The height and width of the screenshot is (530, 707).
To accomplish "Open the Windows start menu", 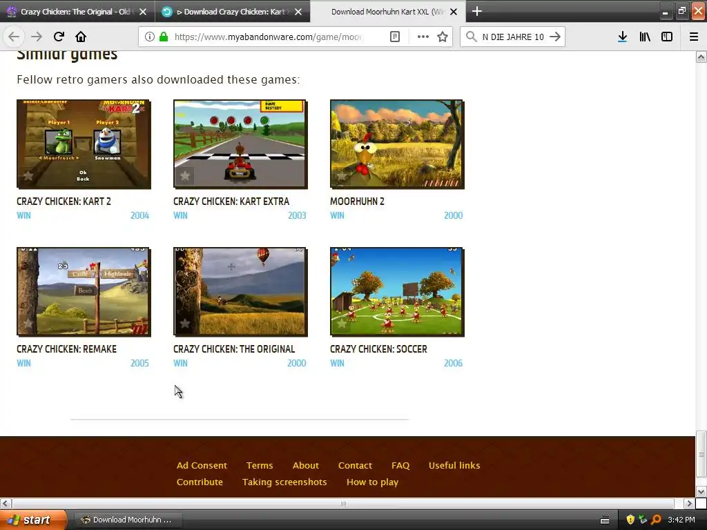I will [33, 520].
